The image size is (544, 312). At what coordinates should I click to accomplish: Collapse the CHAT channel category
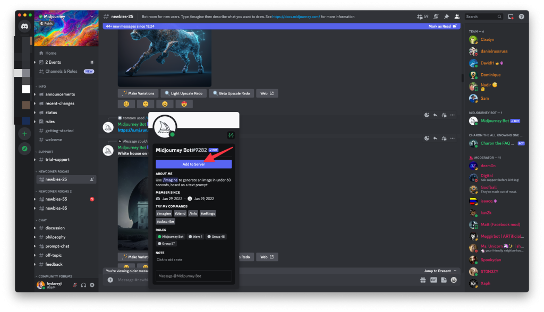pyautogui.click(x=41, y=220)
